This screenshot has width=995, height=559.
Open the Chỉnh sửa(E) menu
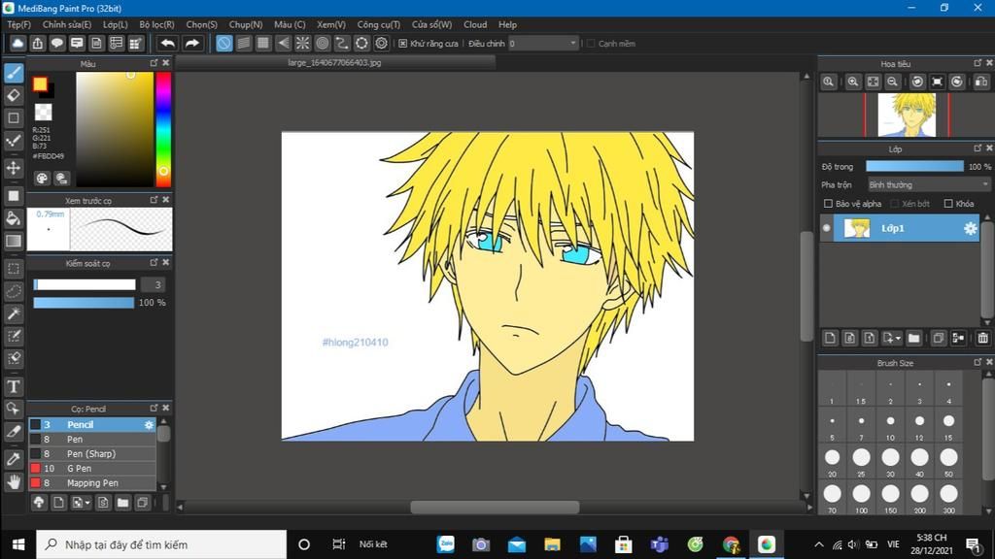(x=67, y=24)
